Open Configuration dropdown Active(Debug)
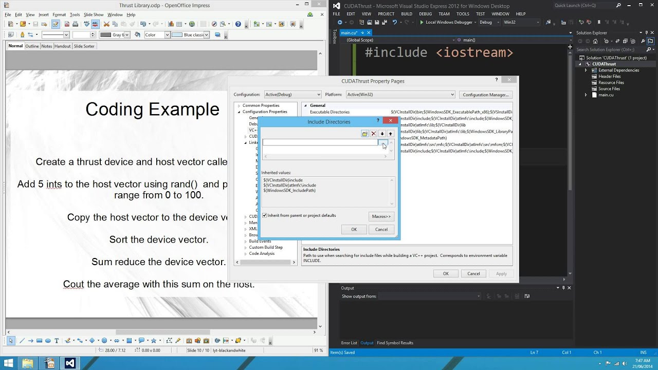Image resolution: width=658 pixels, height=370 pixels. 293,95
